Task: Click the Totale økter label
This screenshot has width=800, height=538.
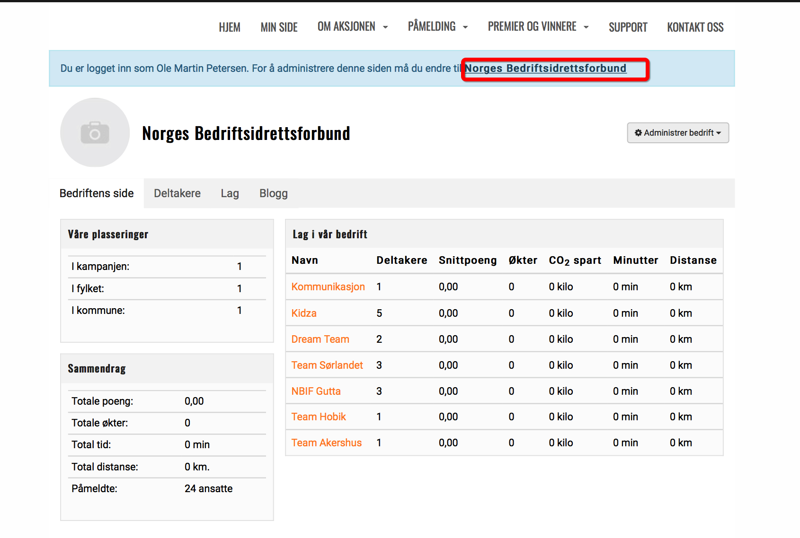Action: (100, 423)
